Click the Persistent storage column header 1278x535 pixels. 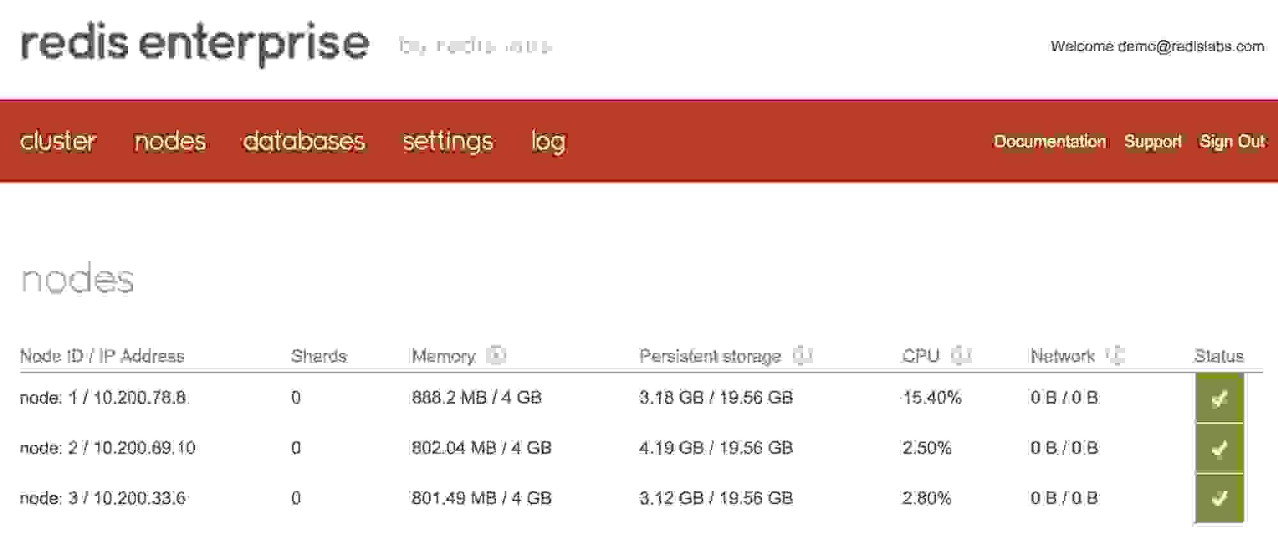click(710, 356)
